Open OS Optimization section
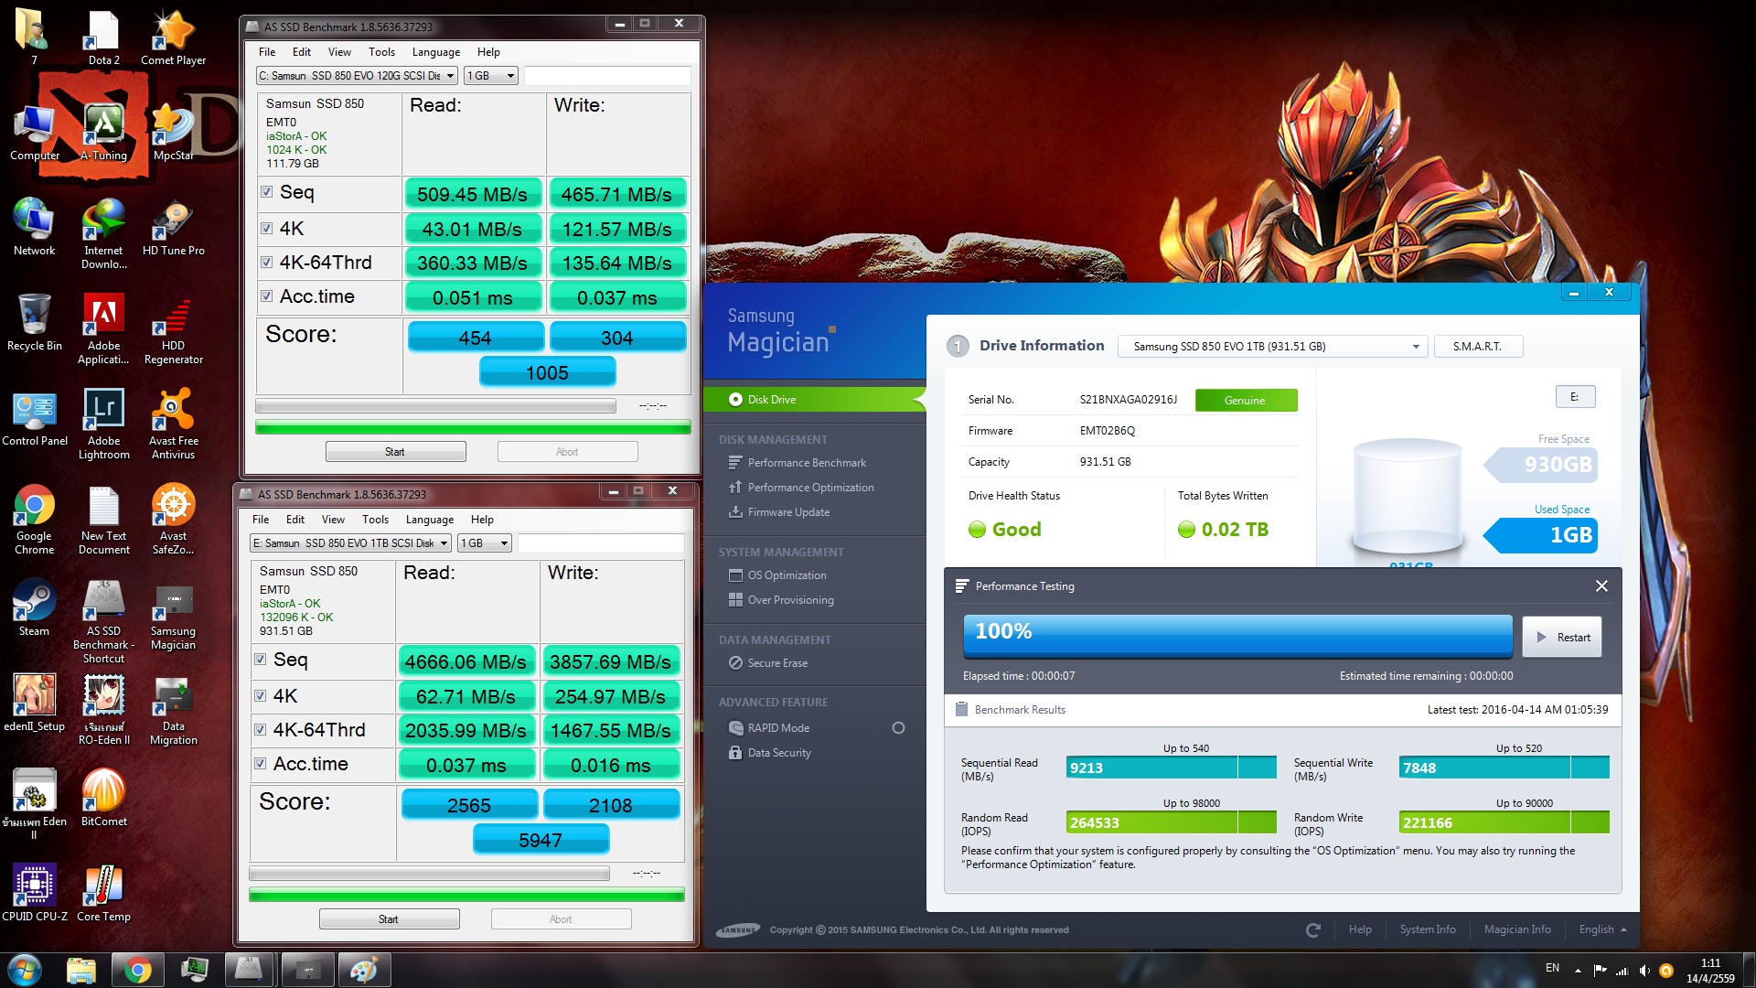 tap(786, 575)
